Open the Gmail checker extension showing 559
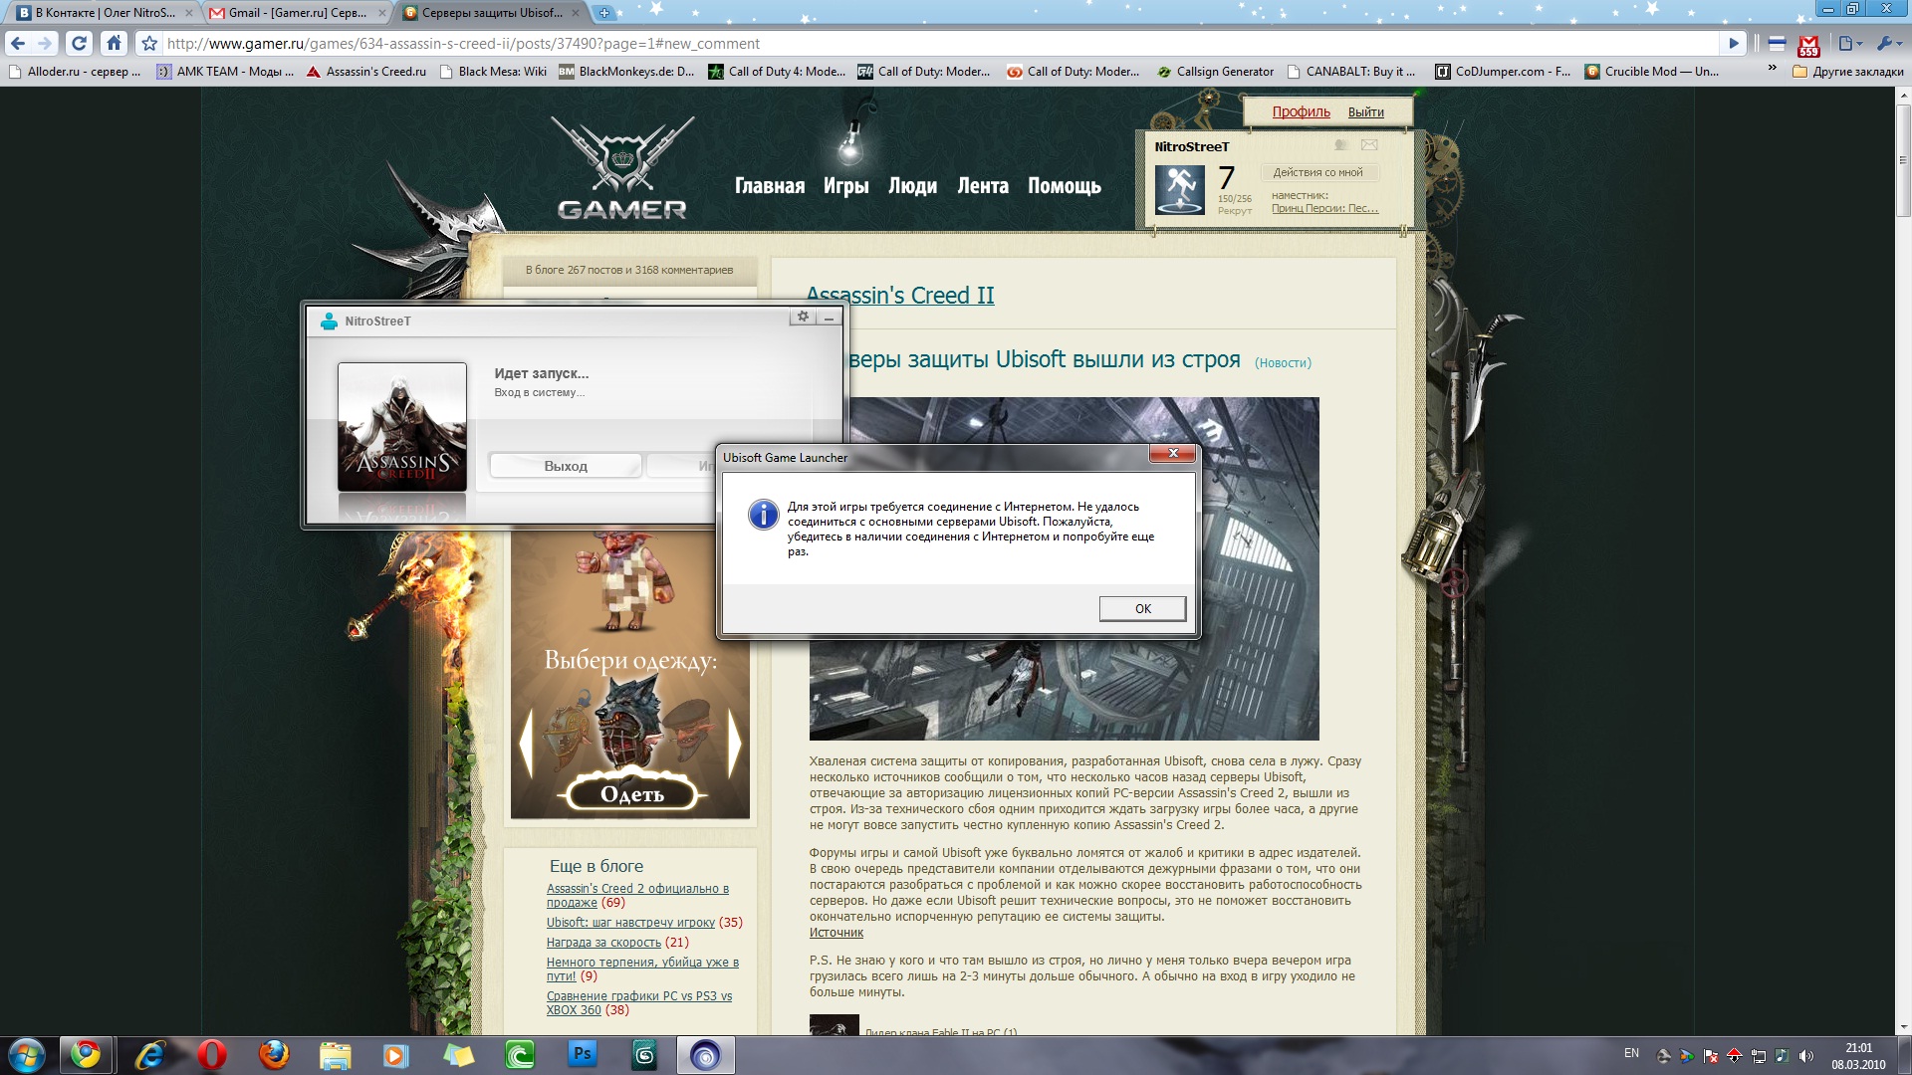Screen dimensions: 1912x1075 point(1808,45)
